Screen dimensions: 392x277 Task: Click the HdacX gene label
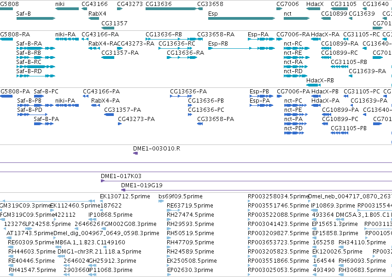(315, 4)
